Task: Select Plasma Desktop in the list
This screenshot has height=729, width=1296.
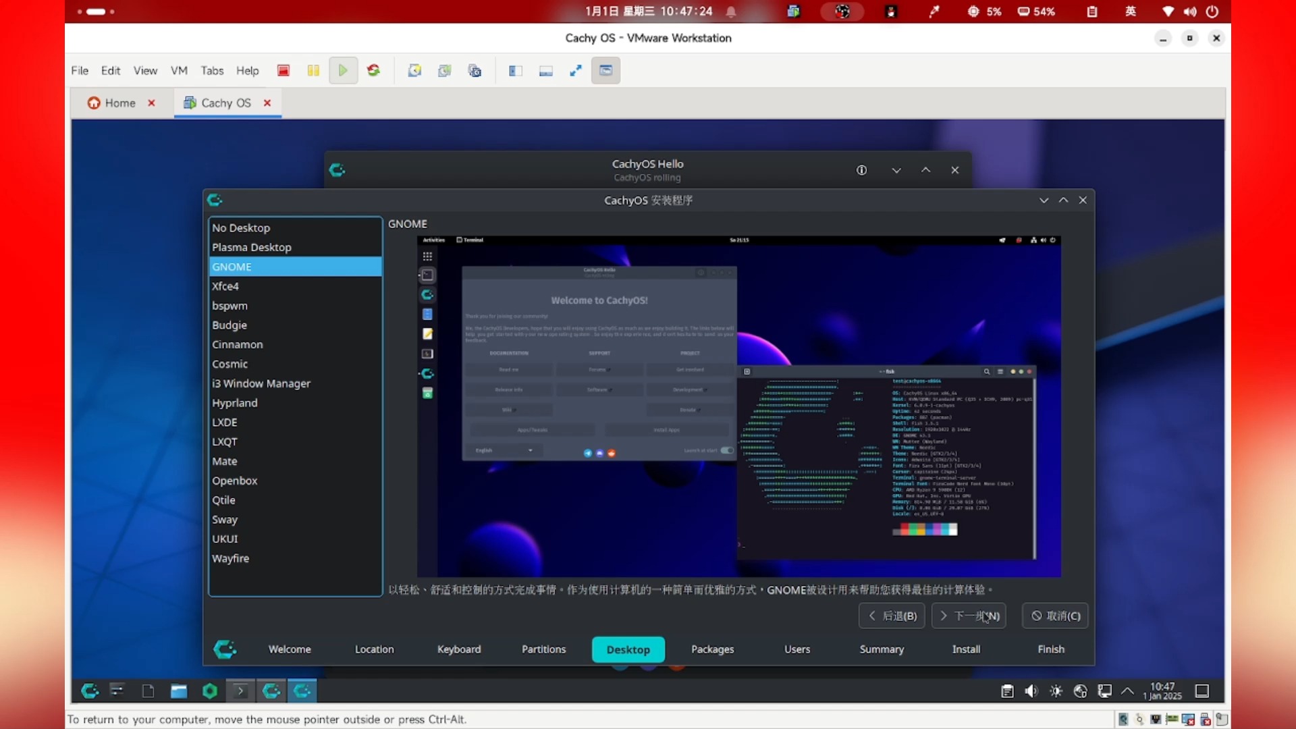Action: pos(252,247)
